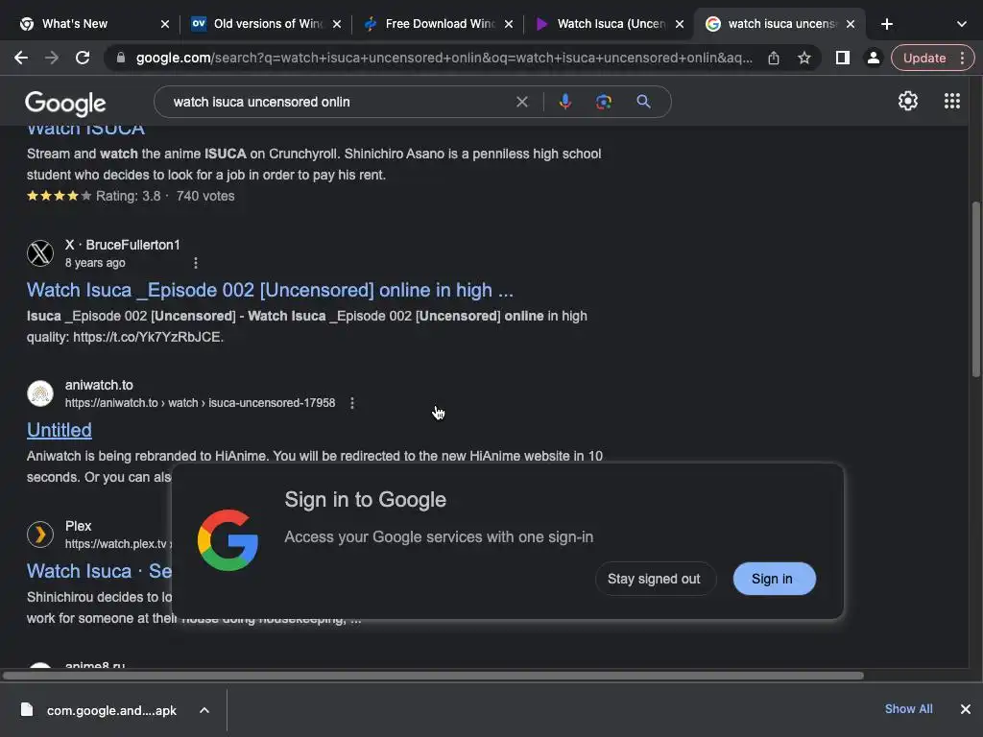
Task: Close the active Google search tab
Action: pyautogui.click(x=851, y=24)
